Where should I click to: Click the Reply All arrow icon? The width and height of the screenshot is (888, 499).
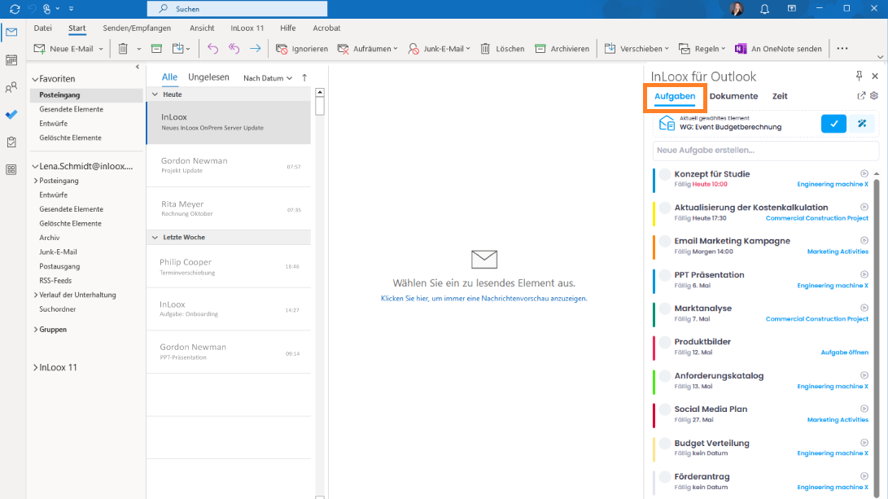(x=234, y=49)
